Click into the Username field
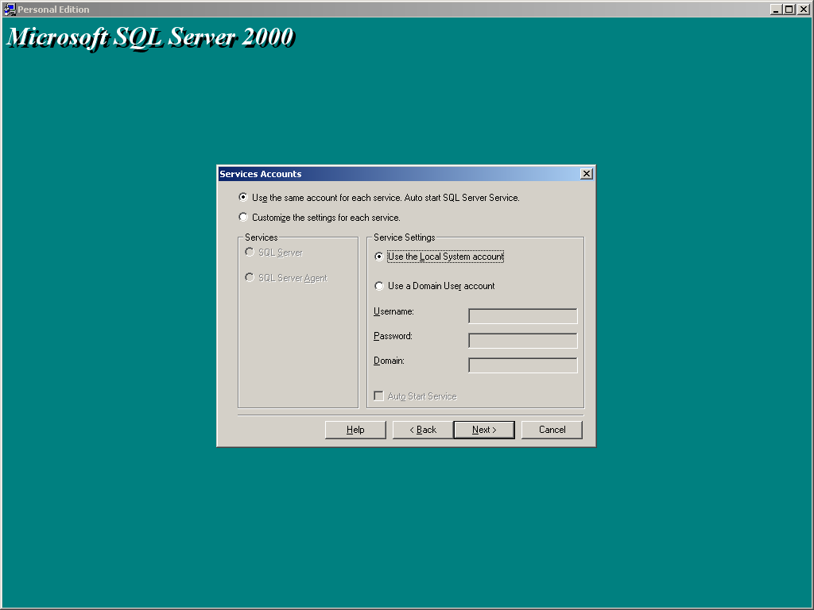The width and height of the screenshot is (814, 610). (x=523, y=316)
